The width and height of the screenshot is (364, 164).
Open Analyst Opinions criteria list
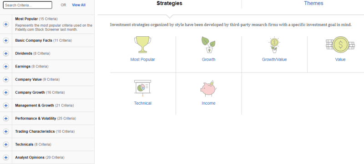pos(6,157)
